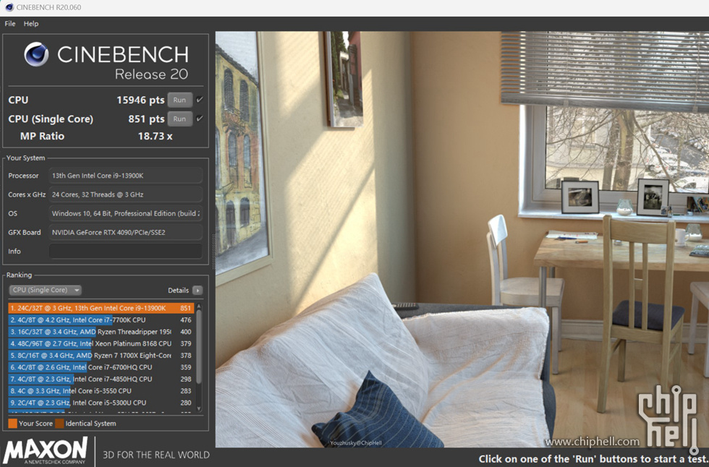Click the Cinebench logo sphere icon
The height and width of the screenshot is (467, 709).
click(x=36, y=54)
